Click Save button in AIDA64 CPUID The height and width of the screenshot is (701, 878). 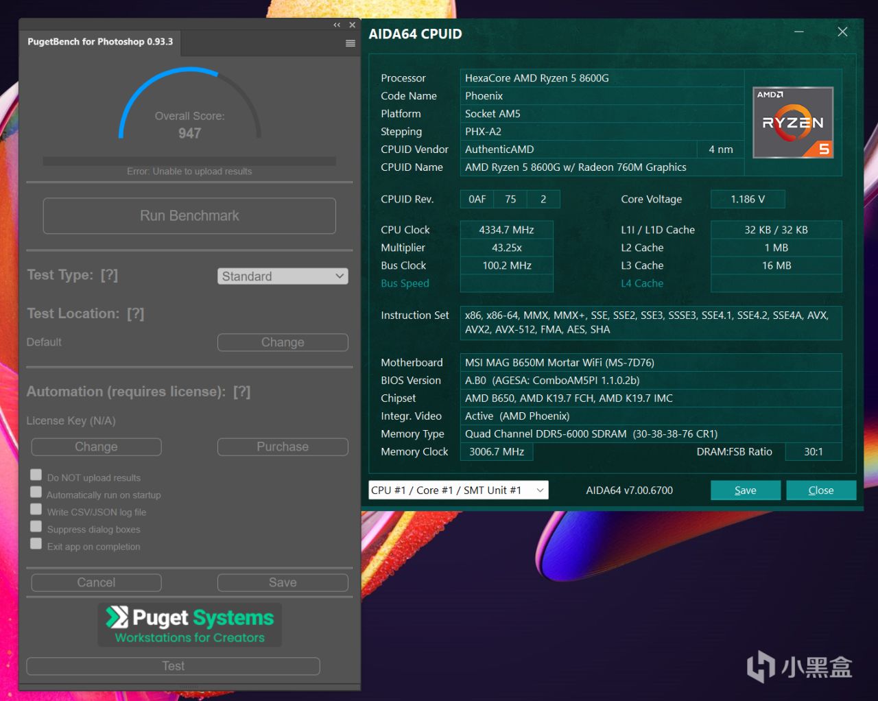746,490
